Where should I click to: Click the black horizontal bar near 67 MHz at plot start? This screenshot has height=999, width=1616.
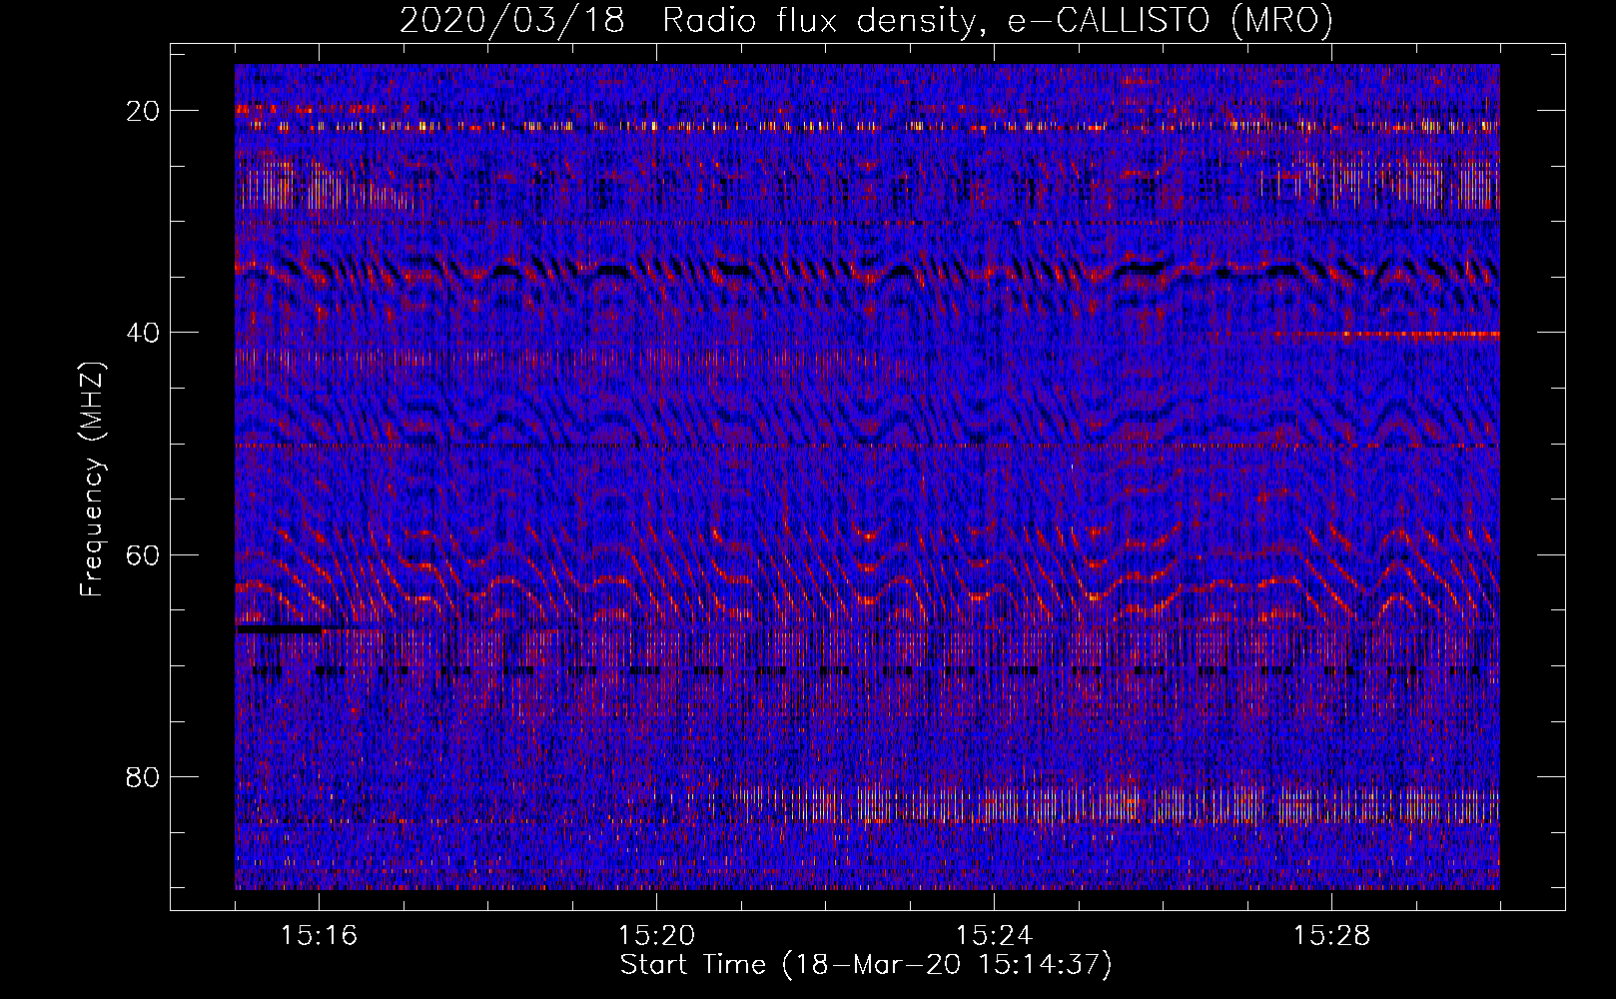[280, 629]
